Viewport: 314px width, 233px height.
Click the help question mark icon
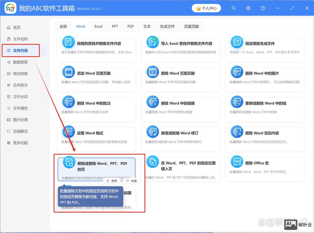pyautogui.click(x=263, y=8)
